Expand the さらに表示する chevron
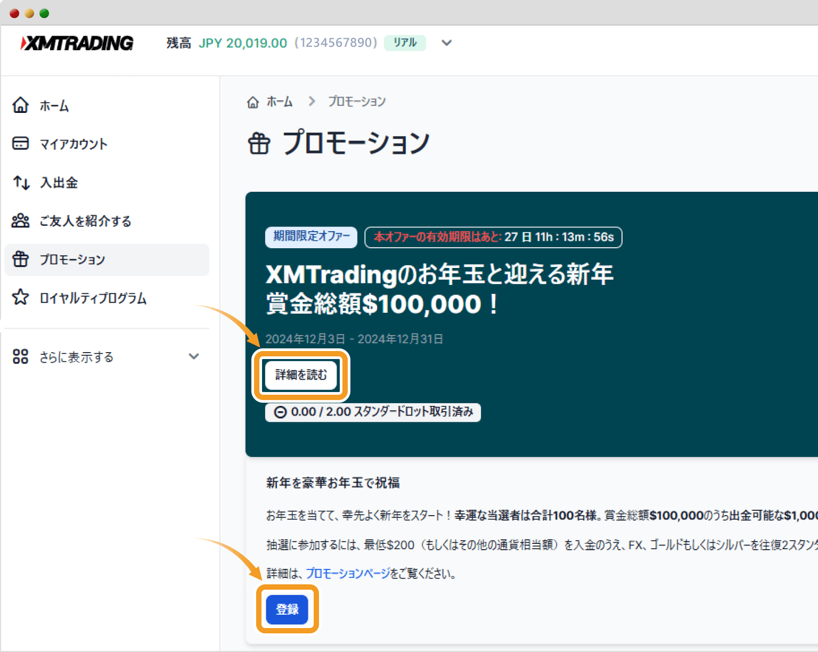The image size is (818, 652). tap(194, 356)
